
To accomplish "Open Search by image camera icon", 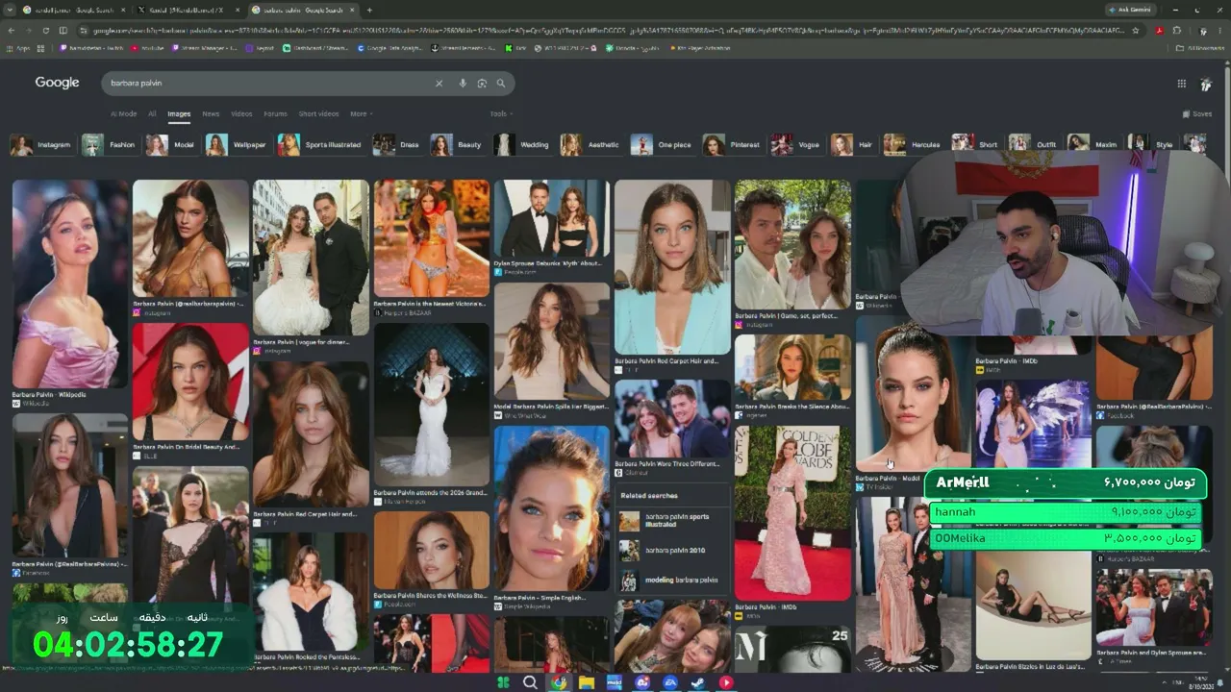I will coord(482,84).
